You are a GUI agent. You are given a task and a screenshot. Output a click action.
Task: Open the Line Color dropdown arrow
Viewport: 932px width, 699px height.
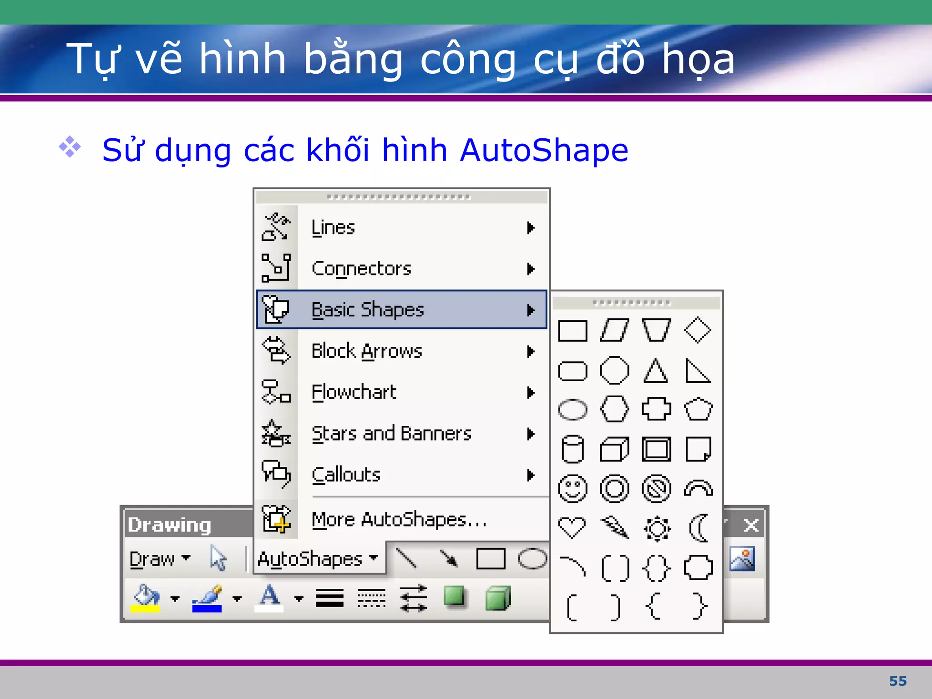point(237,599)
